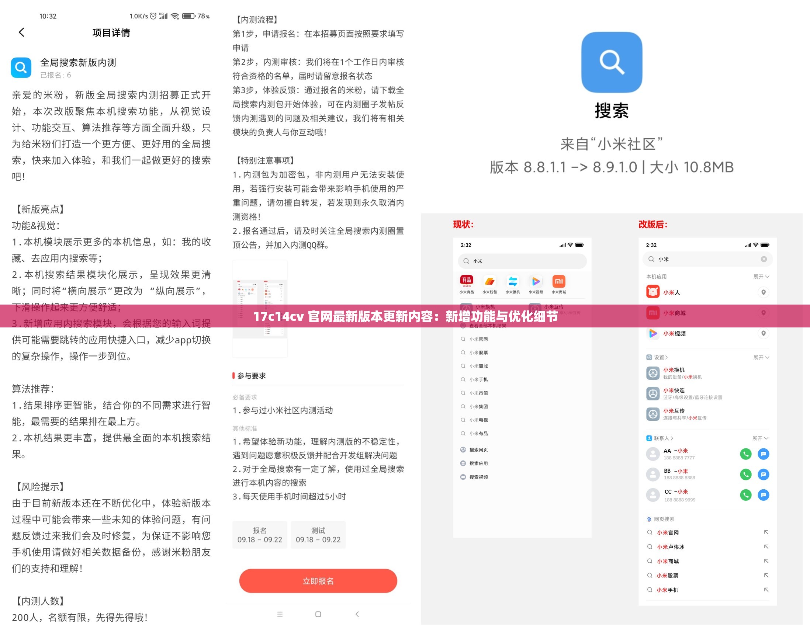Clear the search field in redesigned mockup
810x632 pixels.
click(x=764, y=259)
